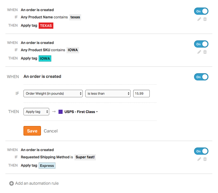
Task: Delete the Express rule
Action: [x=205, y=159]
